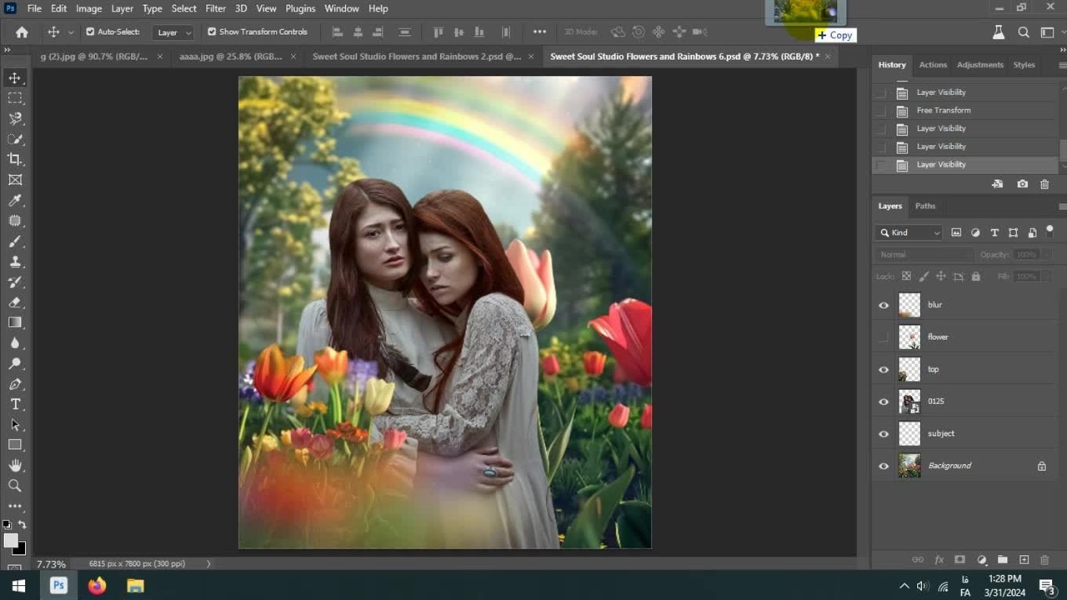Screen dimensions: 1067x600
Task: Open the layer filter Kind dropdown
Action: click(x=909, y=232)
